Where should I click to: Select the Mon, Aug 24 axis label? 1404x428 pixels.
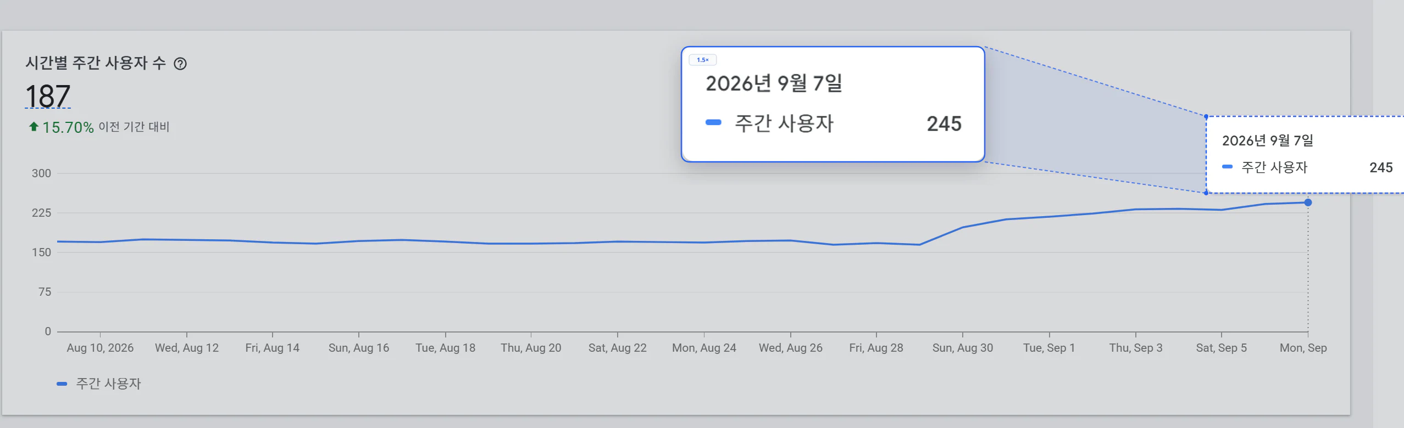coord(704,348)
